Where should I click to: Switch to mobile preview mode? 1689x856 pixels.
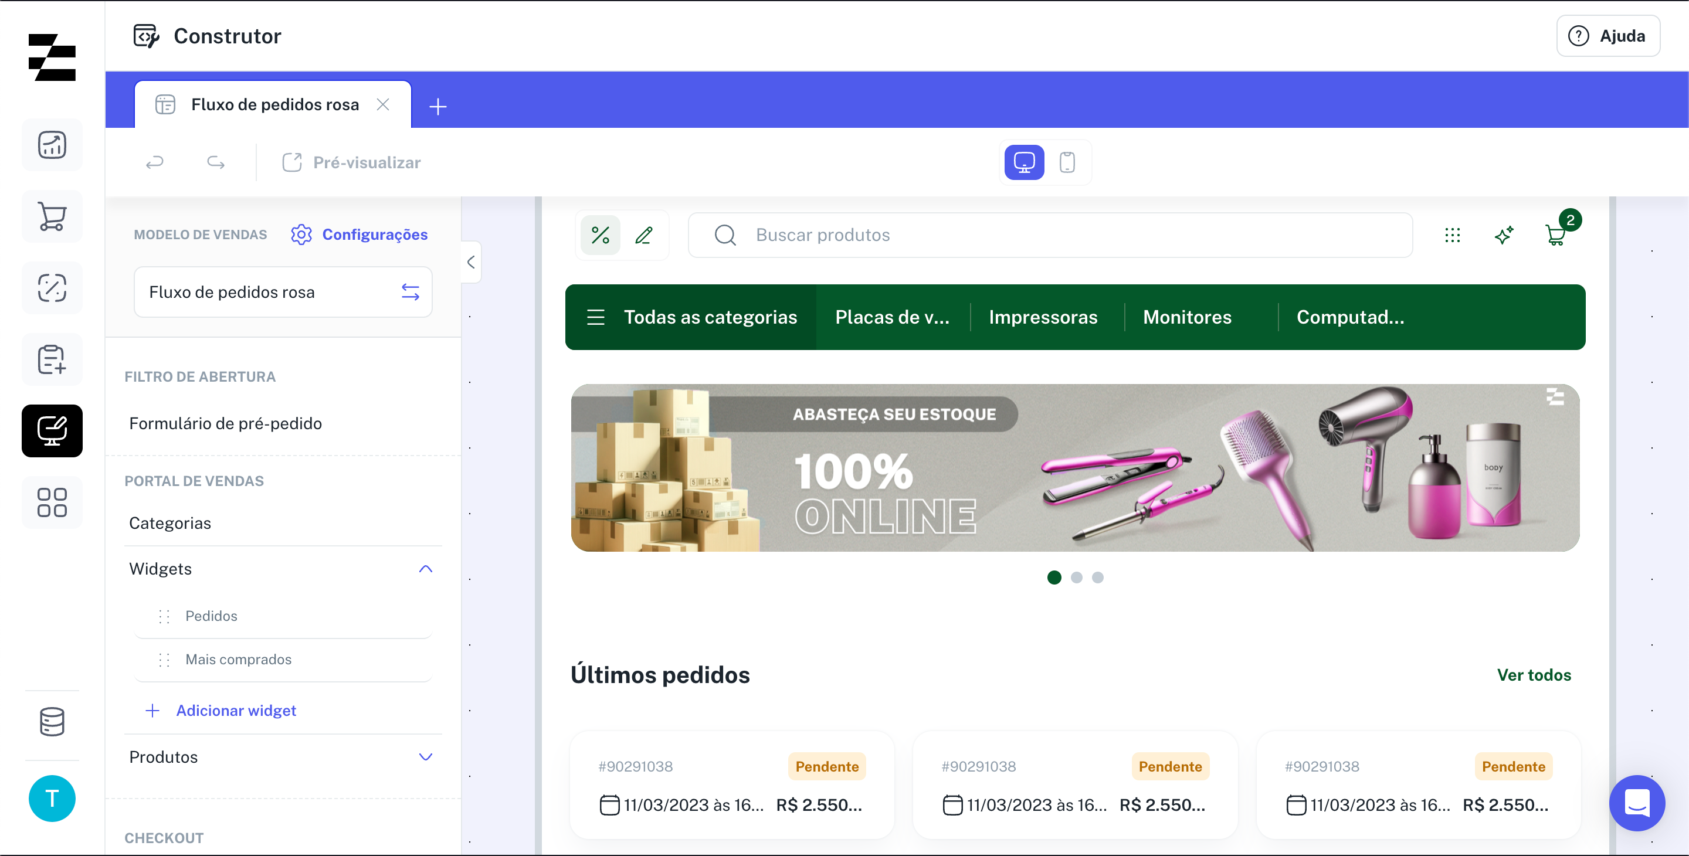point(1067,162)
